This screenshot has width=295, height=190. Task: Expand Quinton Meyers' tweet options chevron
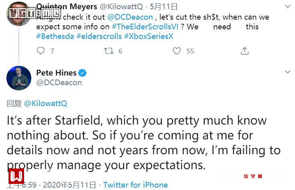click(287, 7)
